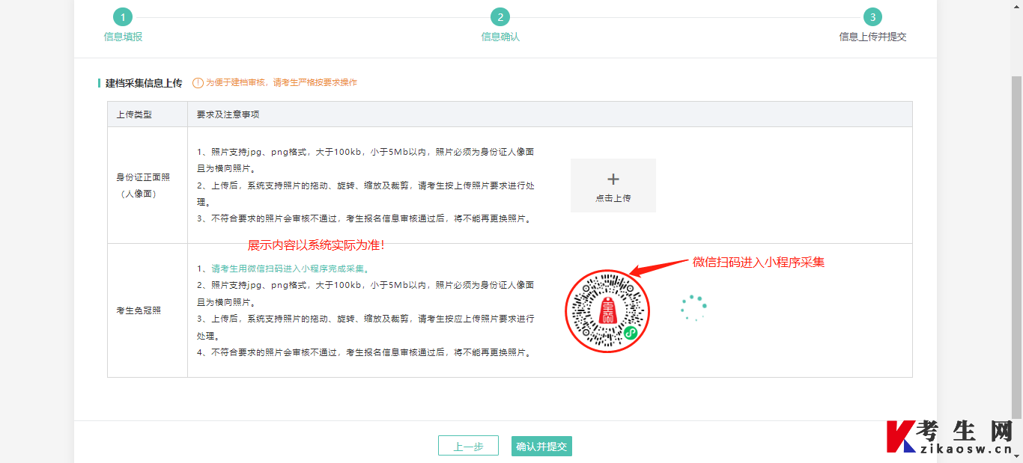Click the 确认并提交 button
The height and width of the screenshot is (463, 1023).
coord(541,446)
